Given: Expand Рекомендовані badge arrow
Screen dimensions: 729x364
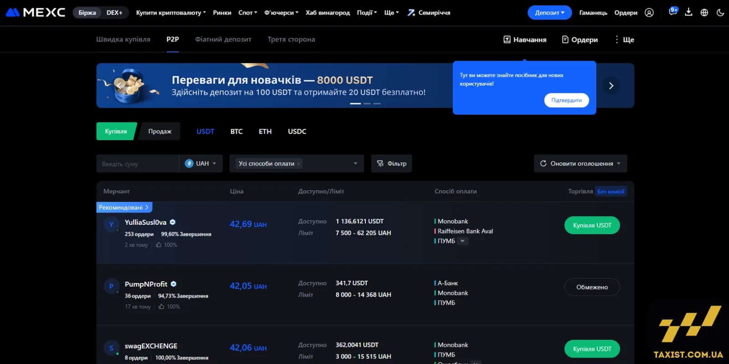Looking at the screenshot, I should (x=147, y=207).
